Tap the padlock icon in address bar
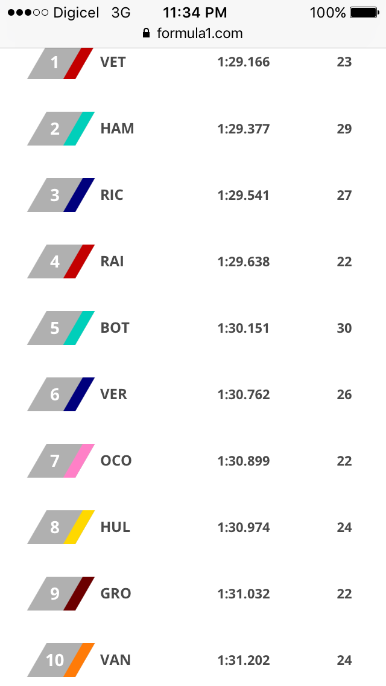The image size is (386, 686). tap(146, 33)
